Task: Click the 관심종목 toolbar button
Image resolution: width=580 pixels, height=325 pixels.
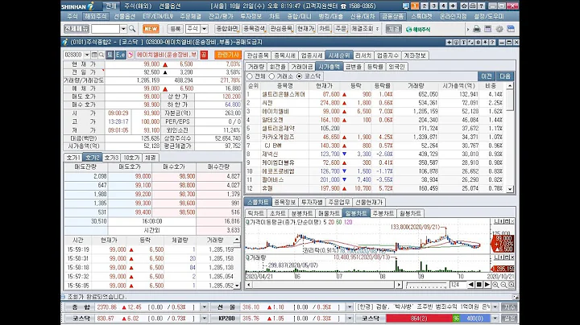Action: click(281, 29)
